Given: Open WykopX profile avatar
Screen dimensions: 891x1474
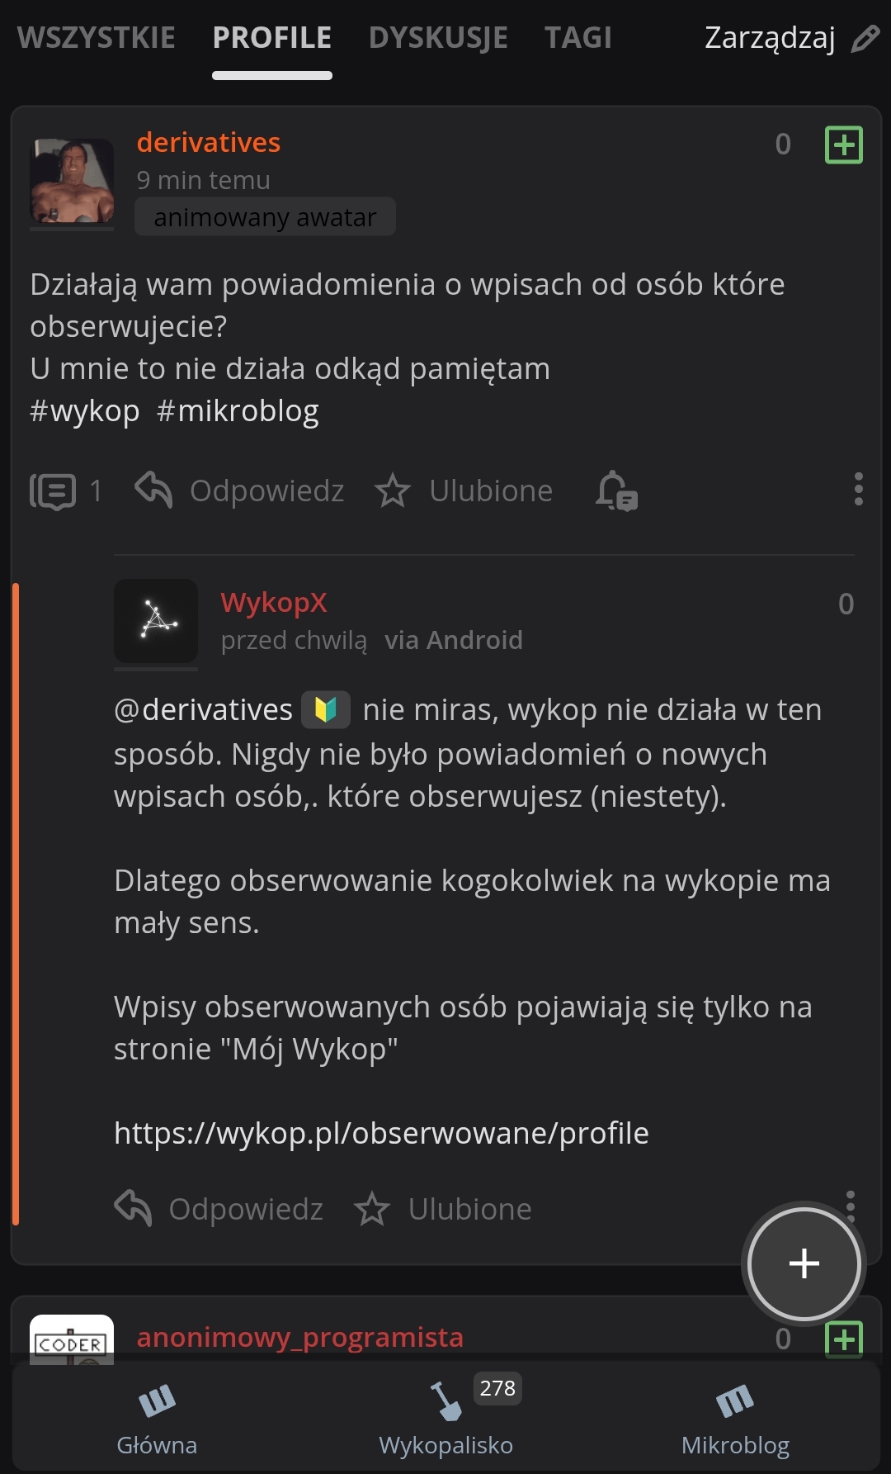Looking at the screenshot, I should click(x=156, y=621).
